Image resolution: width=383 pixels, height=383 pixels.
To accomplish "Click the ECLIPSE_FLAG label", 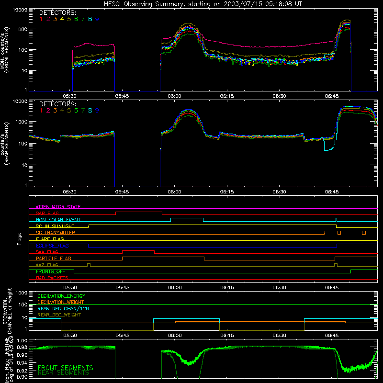I will [52, 246].
